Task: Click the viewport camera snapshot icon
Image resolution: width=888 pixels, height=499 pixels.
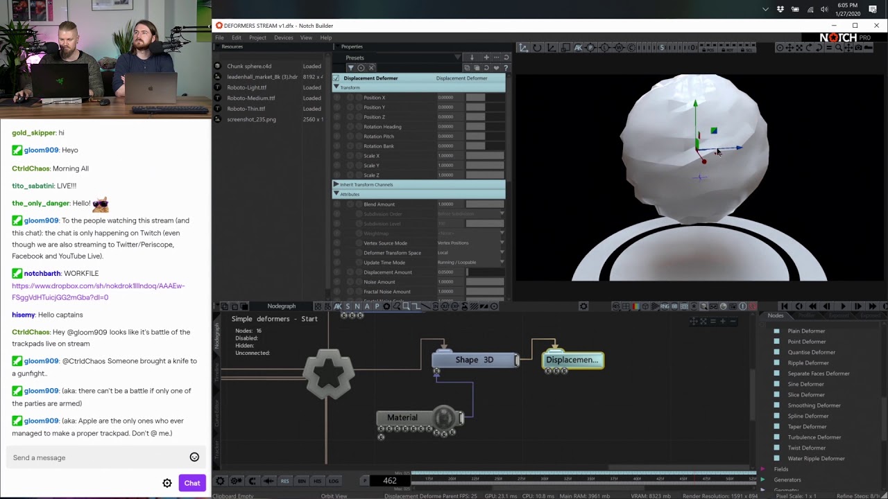Action: [858, 48]
